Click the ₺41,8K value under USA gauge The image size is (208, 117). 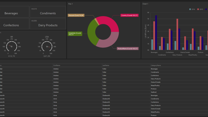[47, 56]
